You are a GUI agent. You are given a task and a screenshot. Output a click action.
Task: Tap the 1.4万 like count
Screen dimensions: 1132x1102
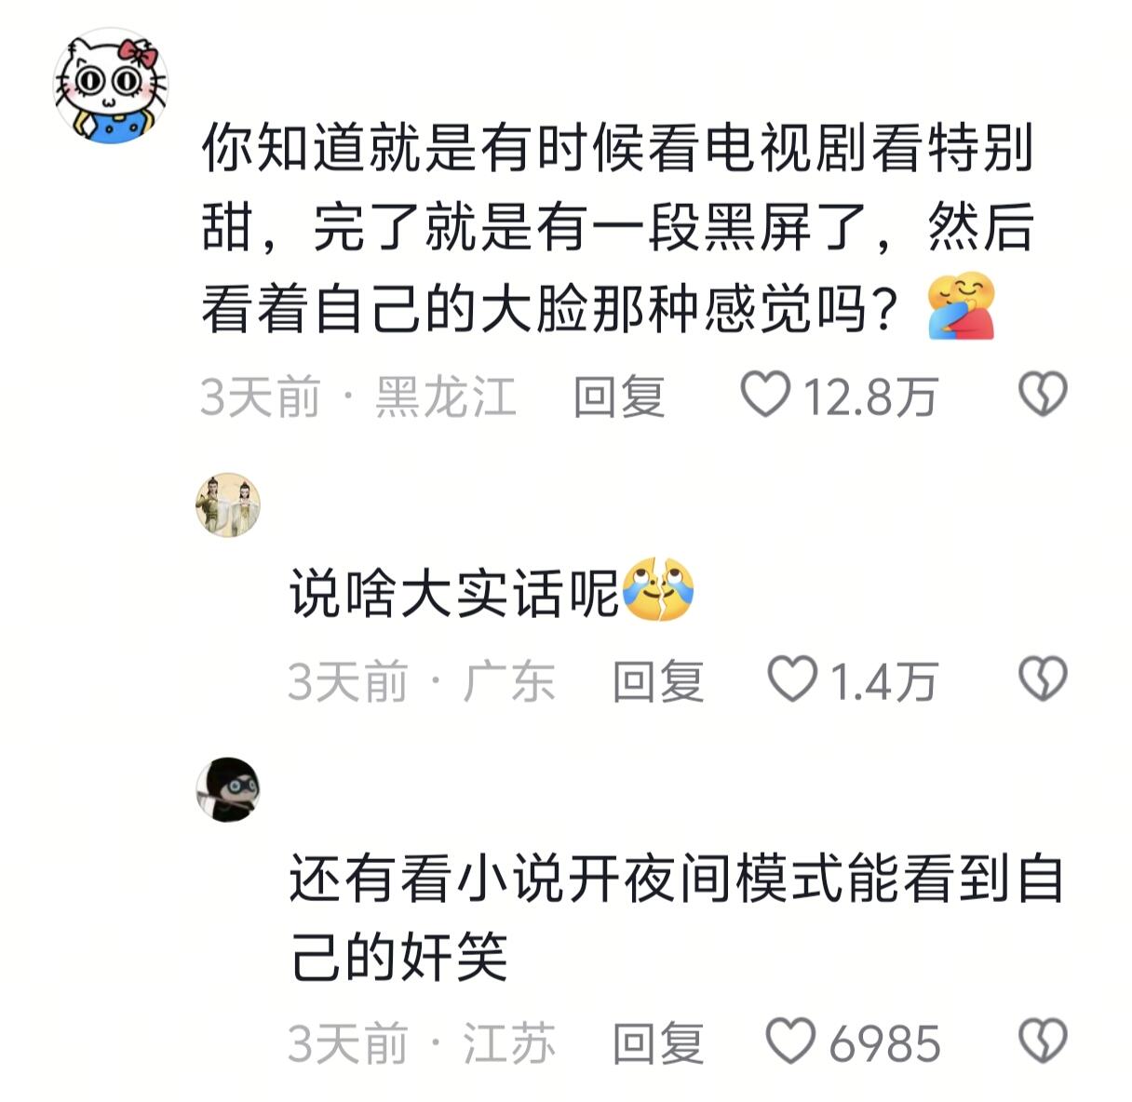(x=883, y=681)
